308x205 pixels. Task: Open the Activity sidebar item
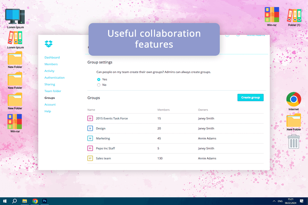[49, 71]
